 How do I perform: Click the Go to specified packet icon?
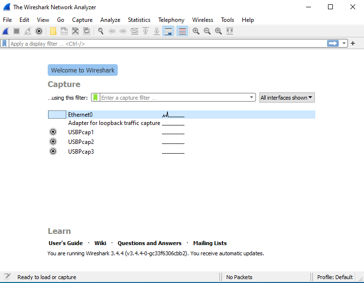pyautogui.click(x=134, y=31)
